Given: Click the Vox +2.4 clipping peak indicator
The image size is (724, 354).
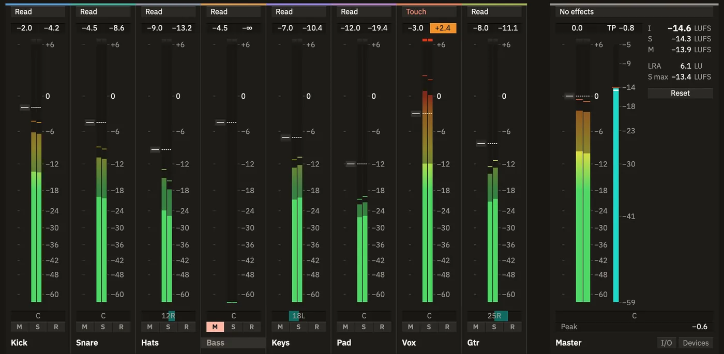Looking at the screenshot, I should pyautogui.click(x=443, y=28).
